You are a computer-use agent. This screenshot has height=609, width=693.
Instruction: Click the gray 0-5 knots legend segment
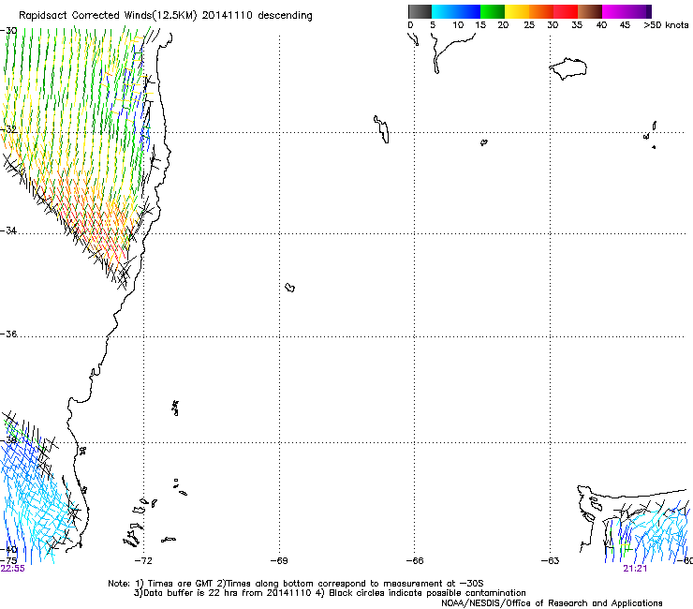(420, 11)
